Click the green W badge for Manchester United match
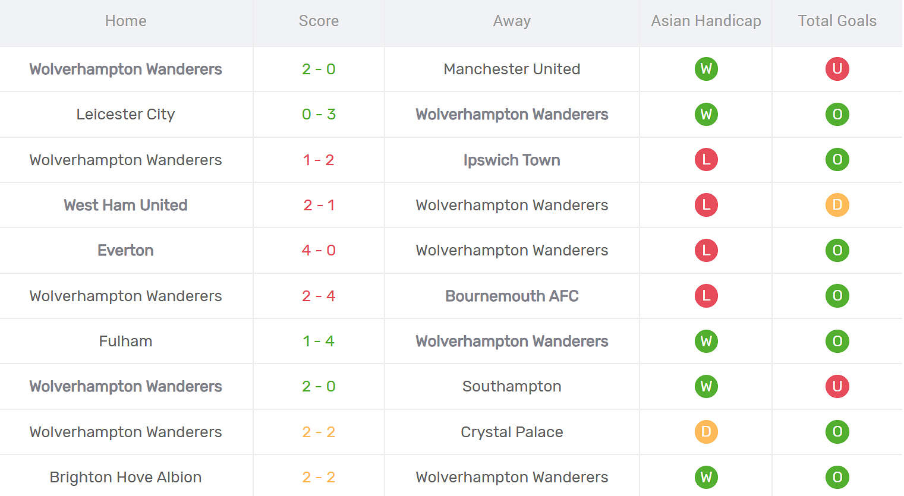904x496 pixels. [x=706, y=69]
